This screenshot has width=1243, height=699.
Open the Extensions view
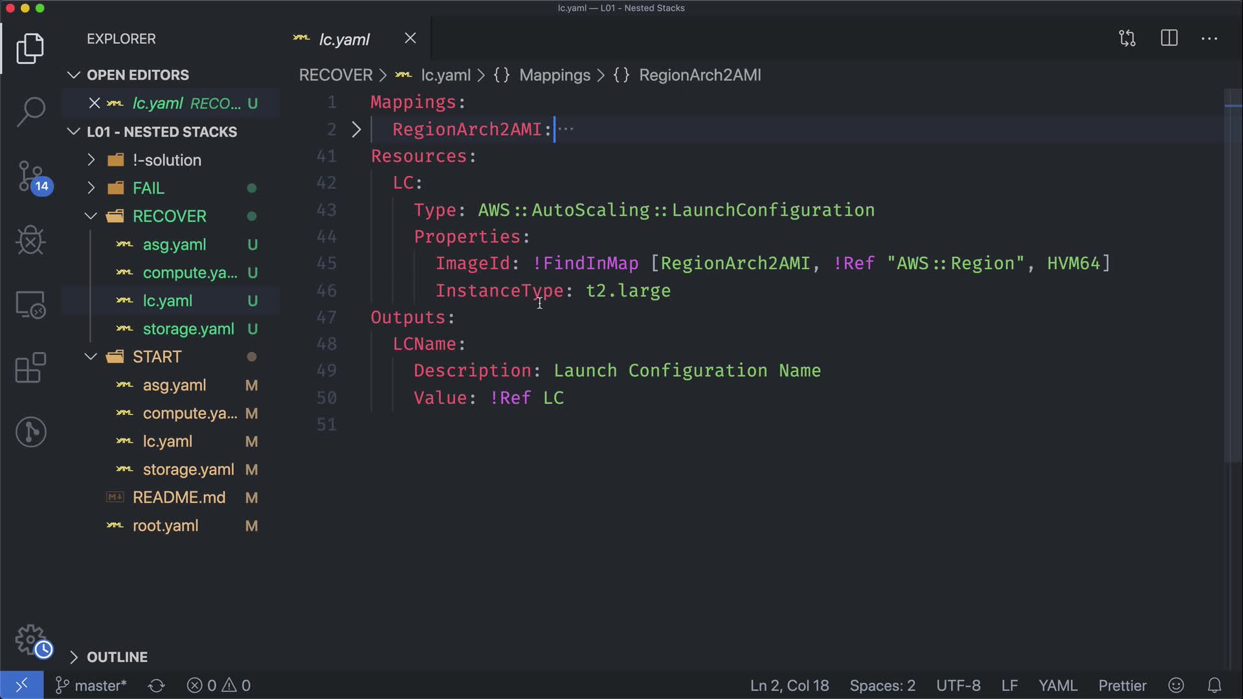[30, 368]
